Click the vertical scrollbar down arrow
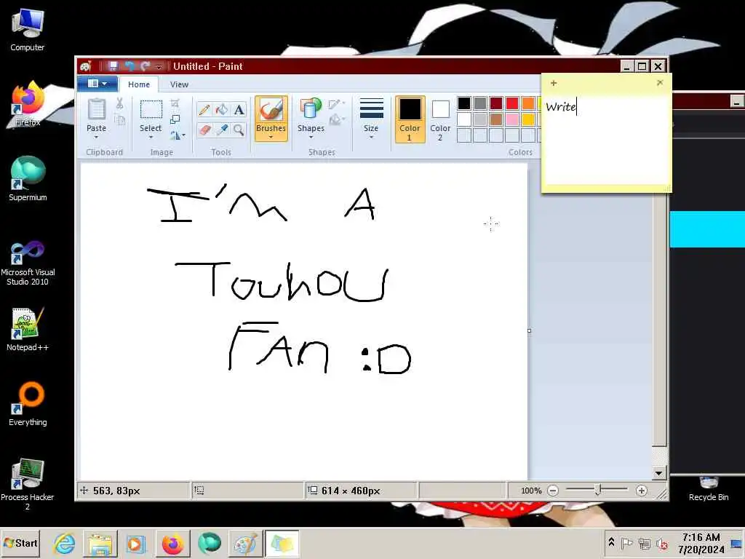 coord(659,473)
